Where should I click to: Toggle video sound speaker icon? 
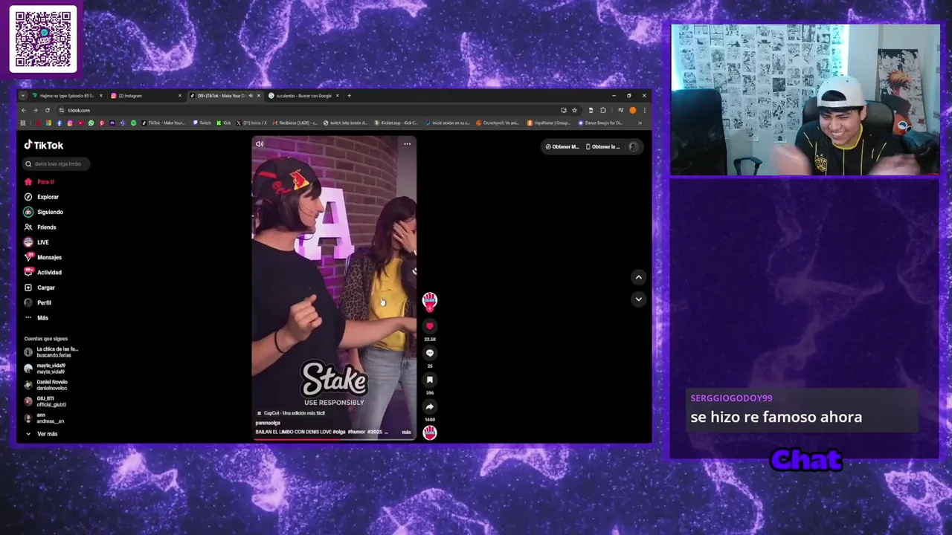(x=260, y=144)
